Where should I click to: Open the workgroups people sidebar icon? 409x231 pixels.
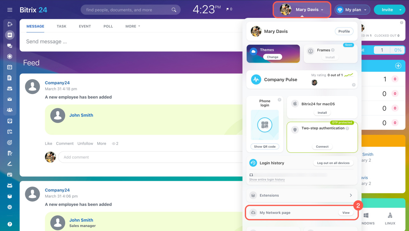10,110
